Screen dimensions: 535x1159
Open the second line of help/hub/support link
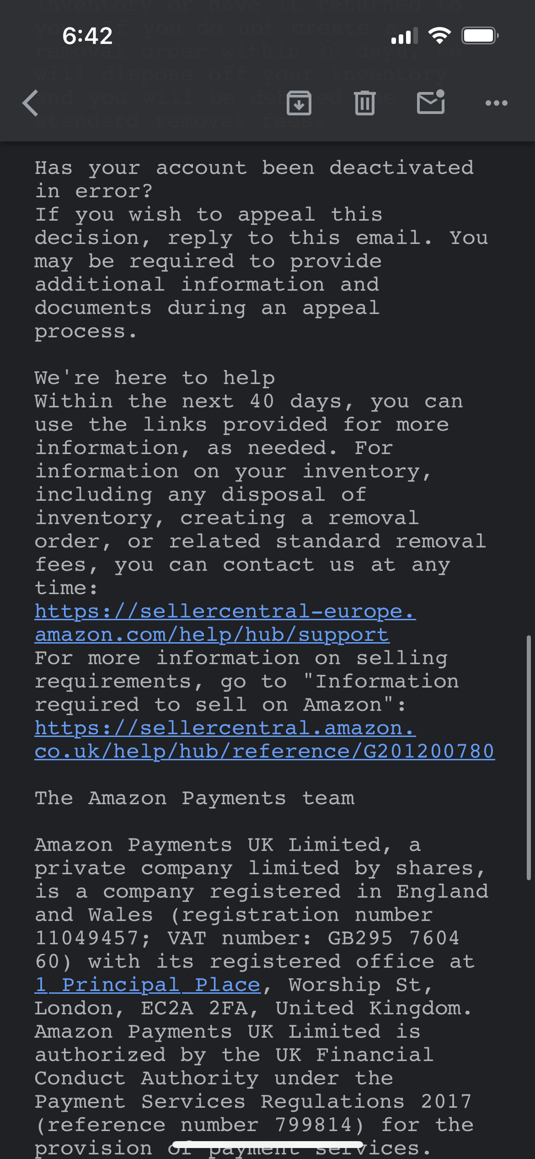click(x=212, y=635)
